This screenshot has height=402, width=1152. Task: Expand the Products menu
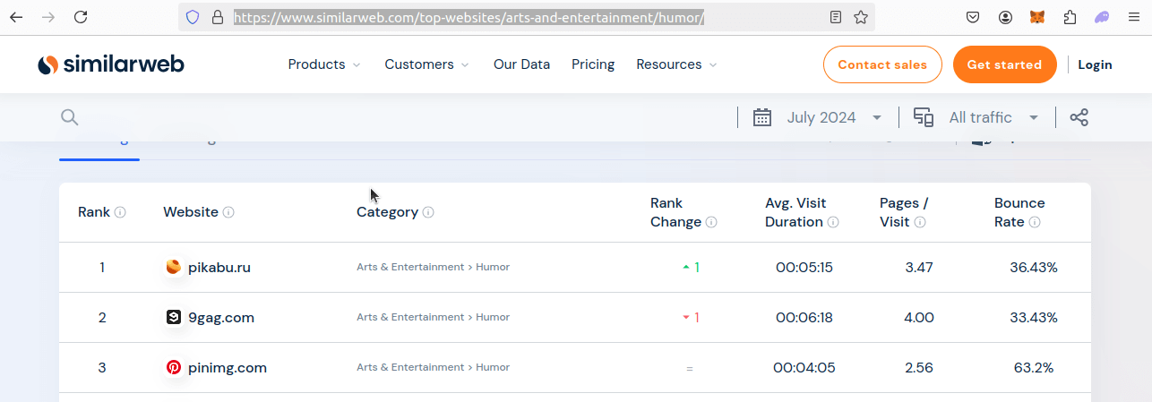click(324, 64)
